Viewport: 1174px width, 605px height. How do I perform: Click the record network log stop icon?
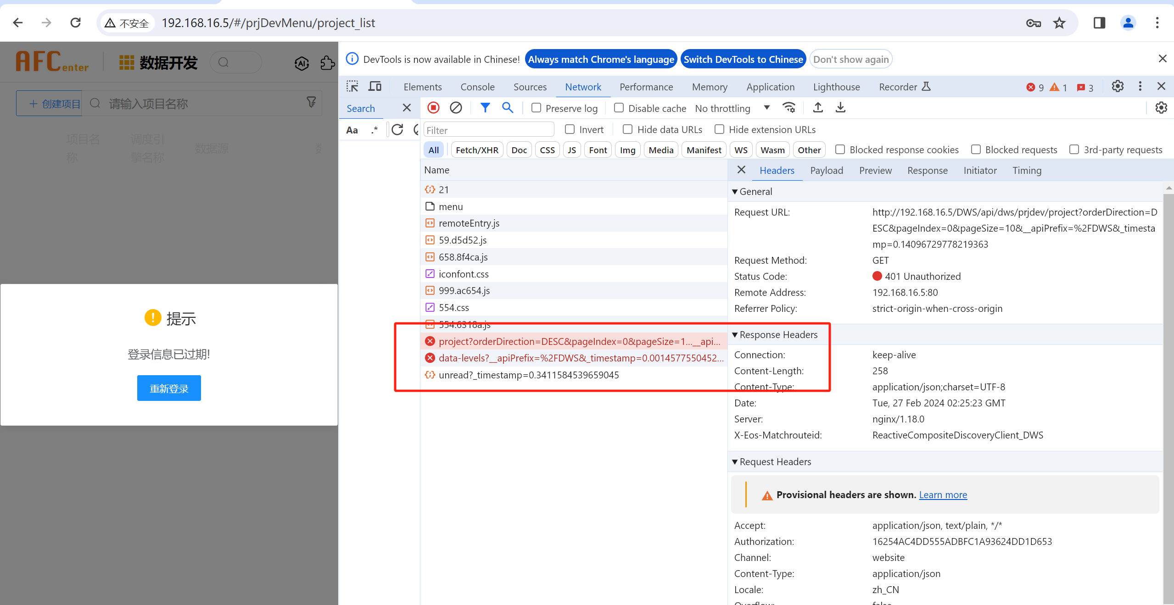click(x=433, y=108)
